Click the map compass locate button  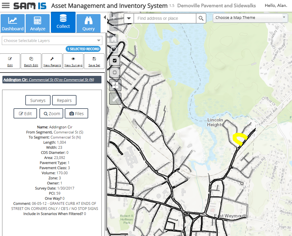click(x=114, y=49)
